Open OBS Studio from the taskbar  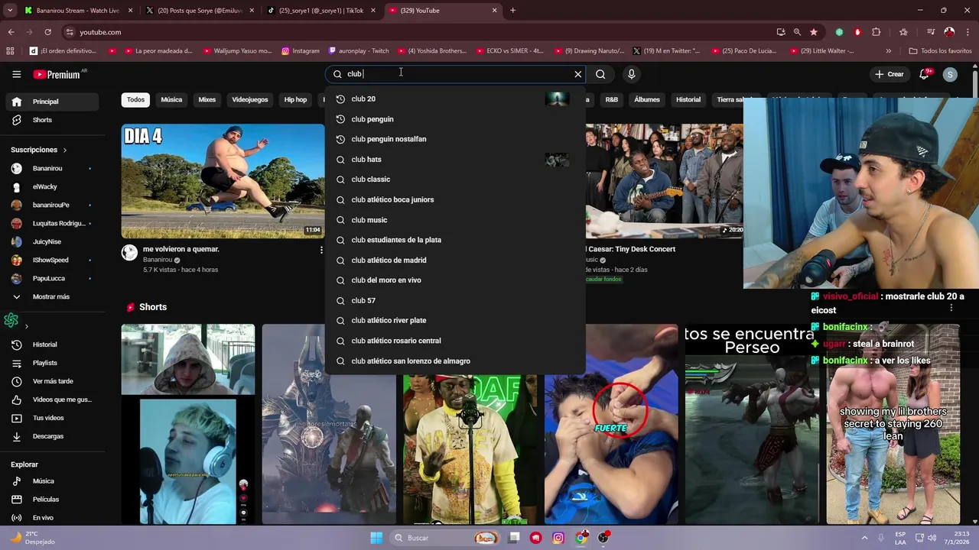[x=604, y=538]
